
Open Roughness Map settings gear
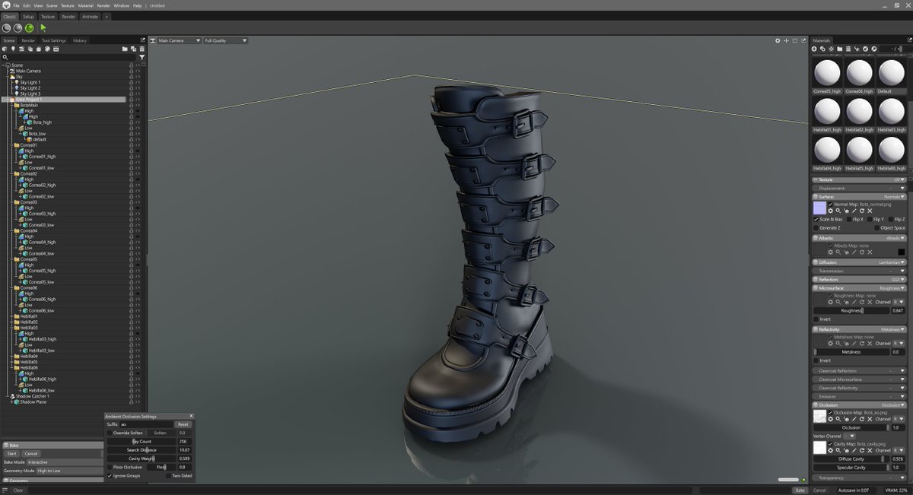(x=831, y=302)
